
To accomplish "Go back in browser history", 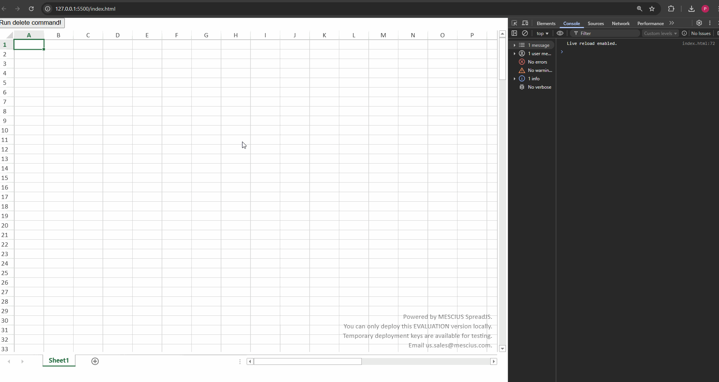I will pyautogui.click(x=4, y=8).
